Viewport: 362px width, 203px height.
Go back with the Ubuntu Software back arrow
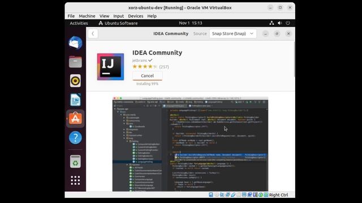tap(93, 34)
